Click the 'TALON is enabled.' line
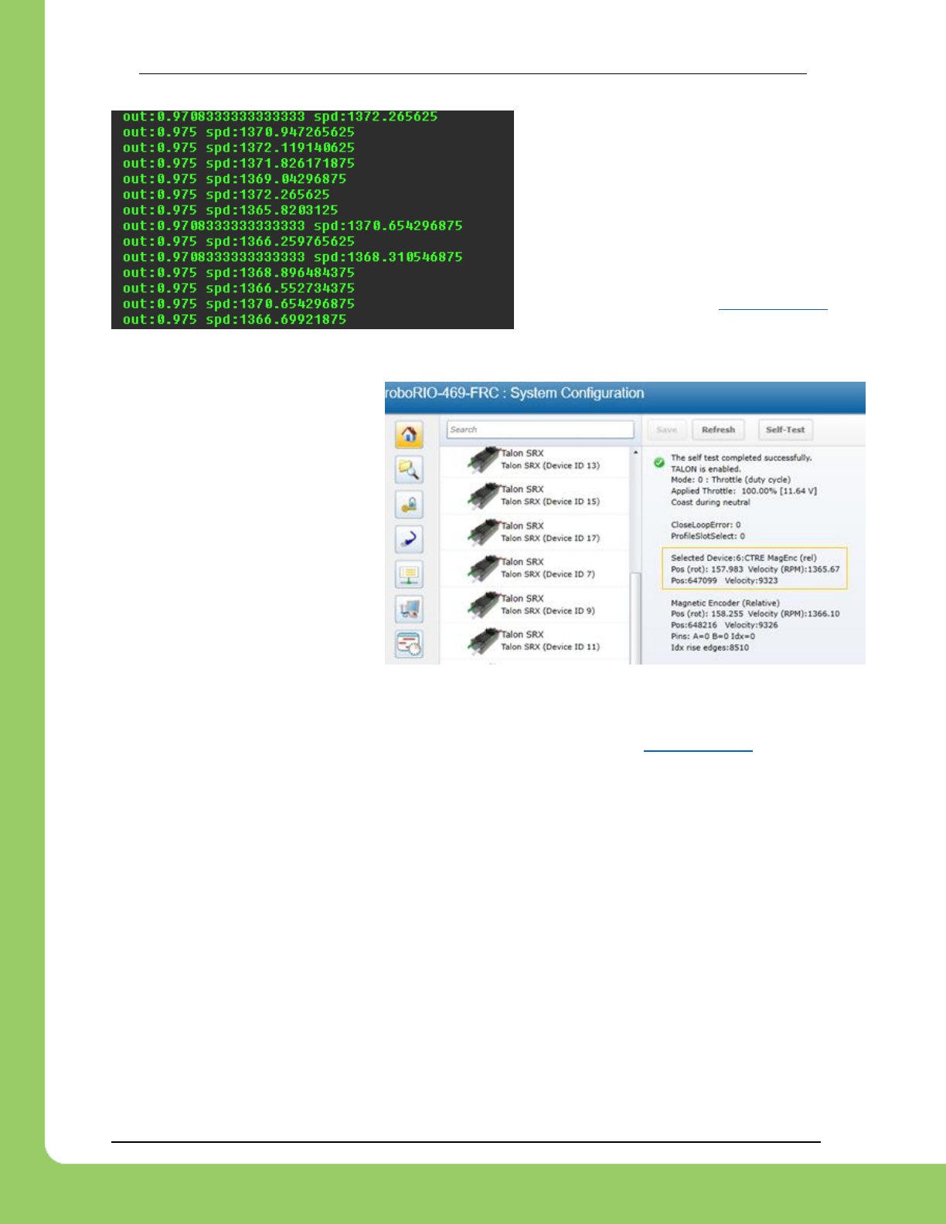946x1224 pixels. click(x=706, y=469)
